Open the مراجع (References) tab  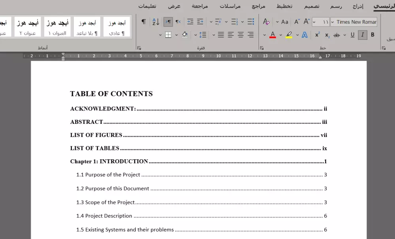coord(258,6)
